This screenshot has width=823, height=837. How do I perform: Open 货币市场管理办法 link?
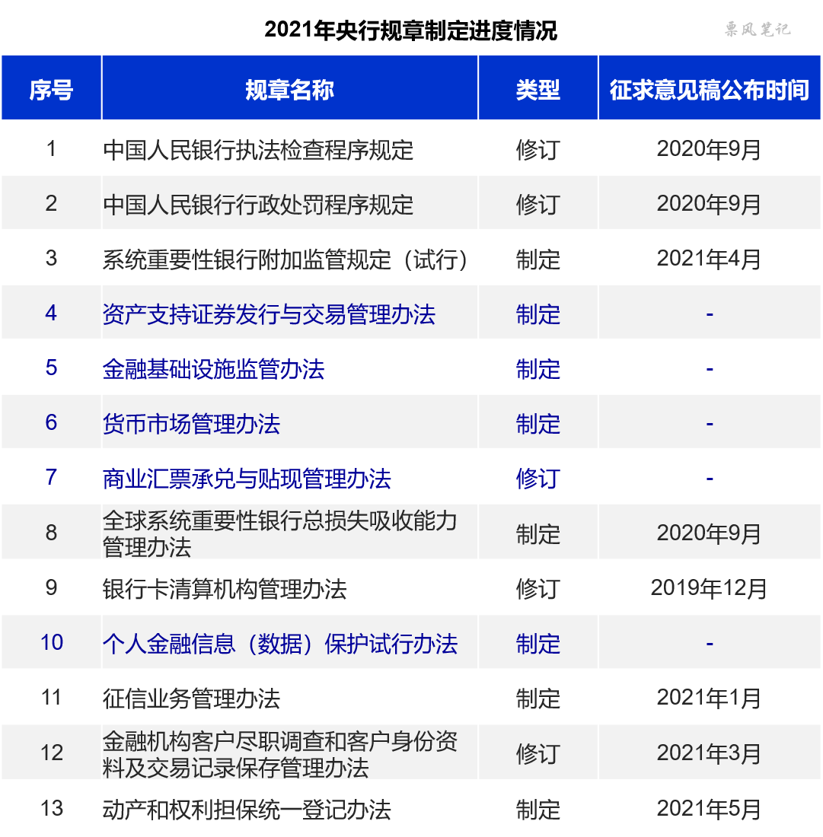(x=191, y=424)
